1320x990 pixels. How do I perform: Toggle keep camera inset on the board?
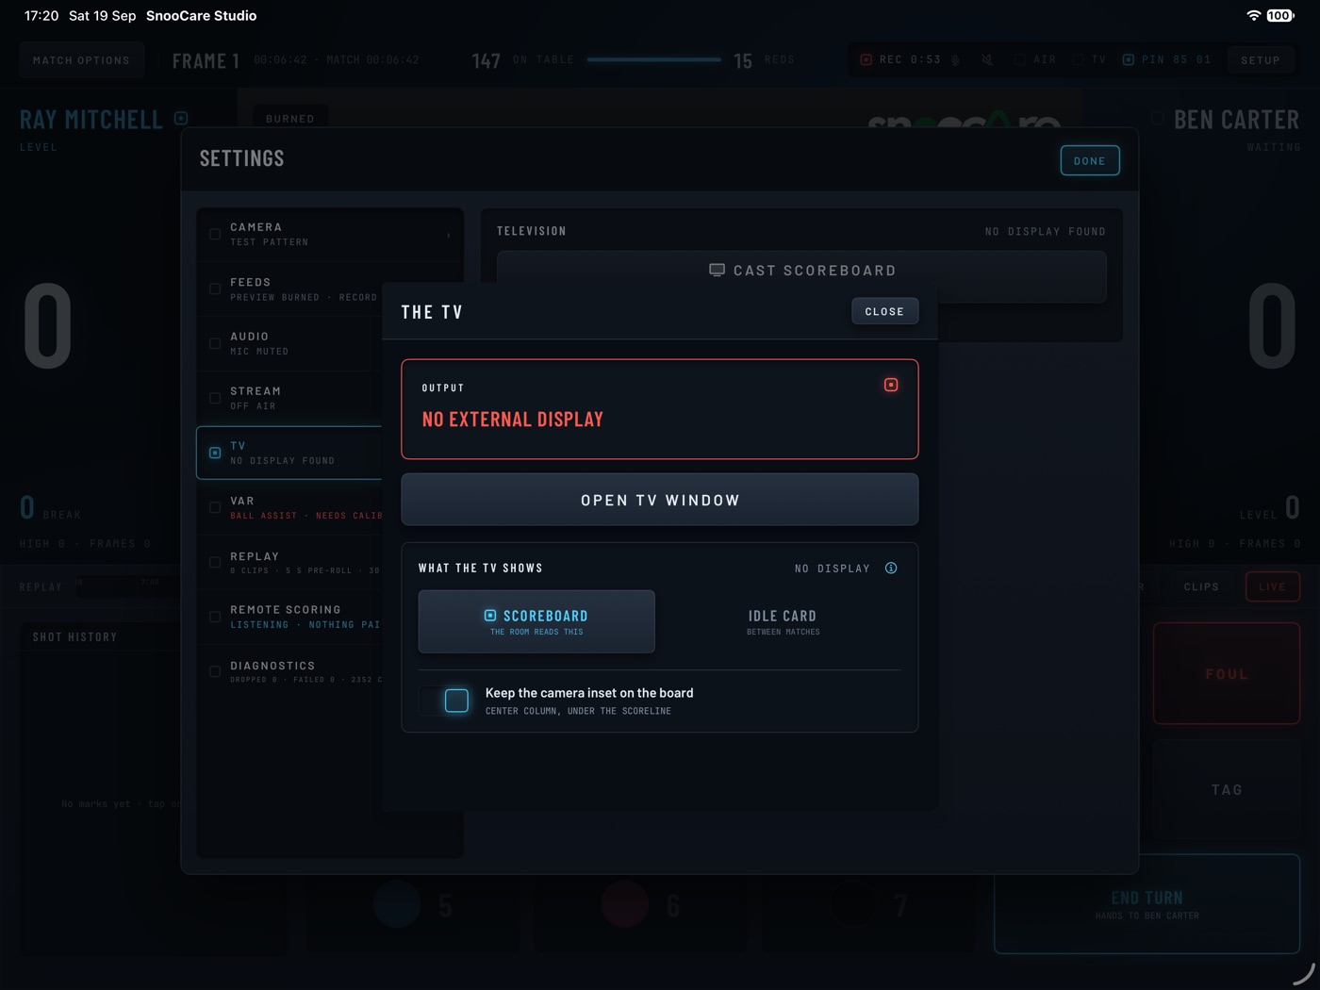pos(445,701)
